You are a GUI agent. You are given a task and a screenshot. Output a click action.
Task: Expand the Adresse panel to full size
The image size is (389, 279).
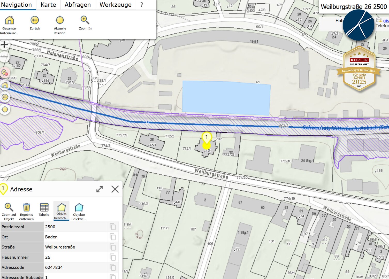(100, 189)
